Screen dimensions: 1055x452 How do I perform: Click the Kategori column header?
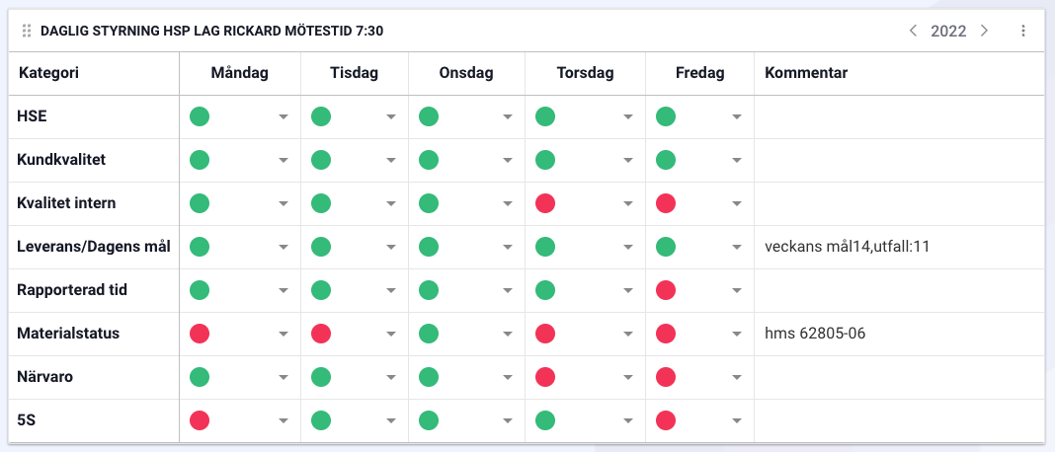point(49,73)
